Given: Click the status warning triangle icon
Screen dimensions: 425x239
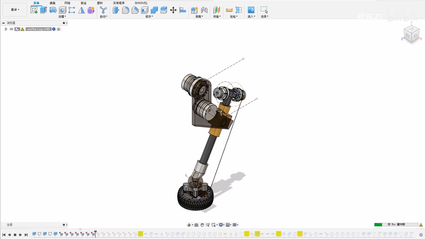Looking at the screenshot, I should (421, 224).
